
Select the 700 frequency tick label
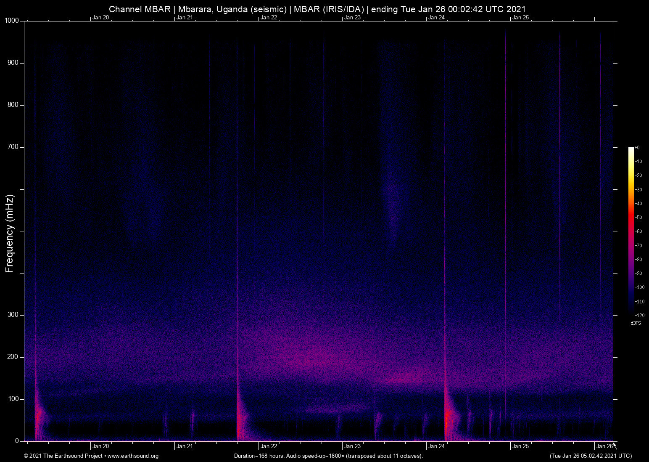(x=13, y=147)
